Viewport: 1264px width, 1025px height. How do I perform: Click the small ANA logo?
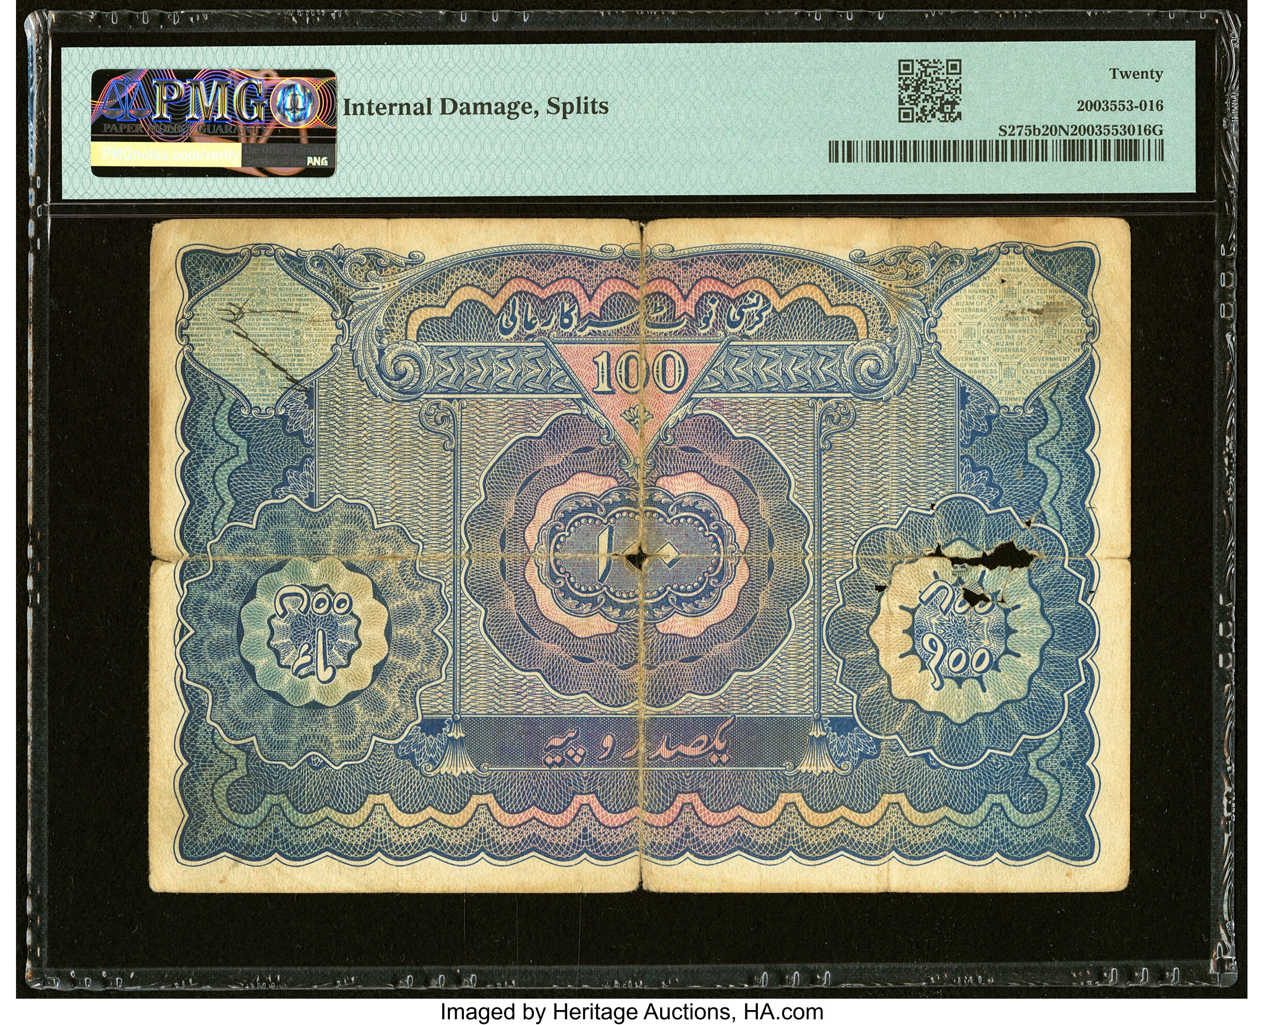(317, 161)
